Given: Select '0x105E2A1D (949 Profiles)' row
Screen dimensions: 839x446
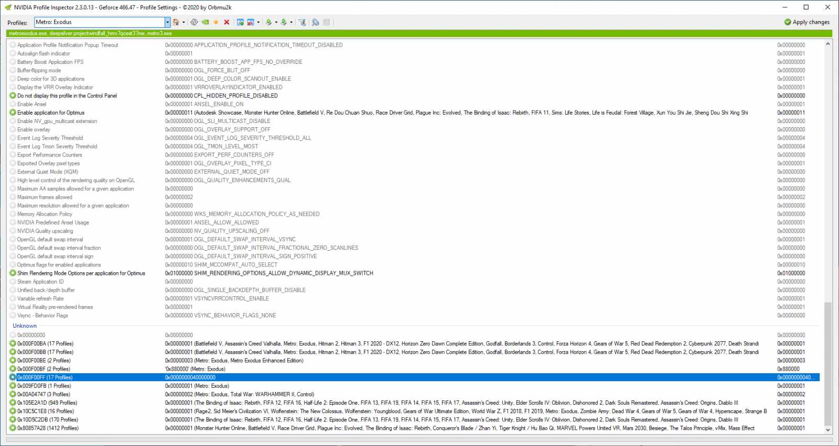Looking at the screenshot, I should pos(414,403).
